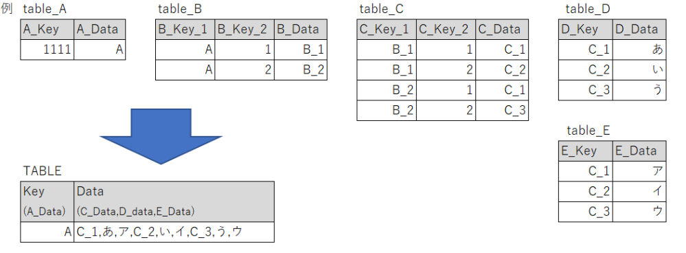This screenshot has height=253, width=686.
Task: Click the E_Data header cell
Action: [639, 151]
